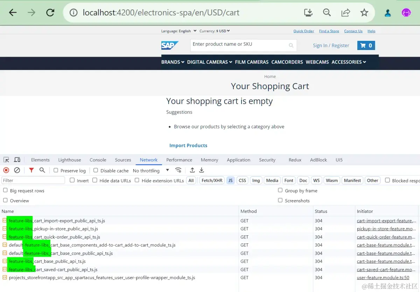
Task: Filter requests by Fetch/XHR type
Action: 212,180
